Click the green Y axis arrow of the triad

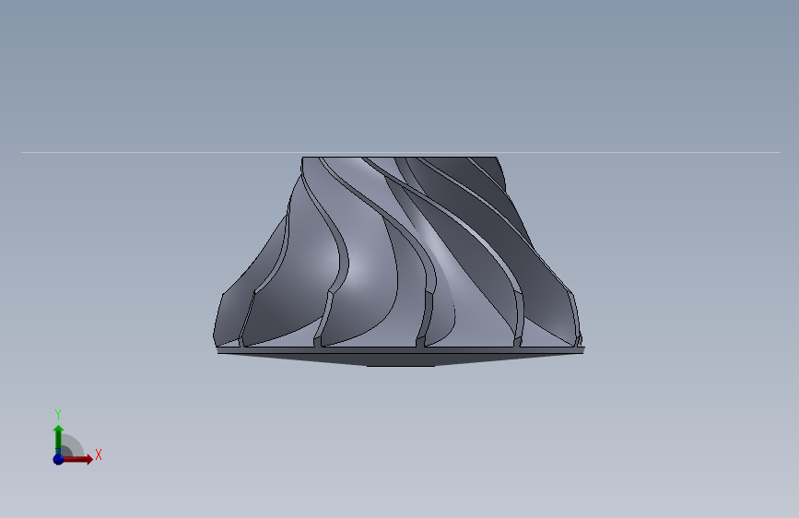[58, 439]
